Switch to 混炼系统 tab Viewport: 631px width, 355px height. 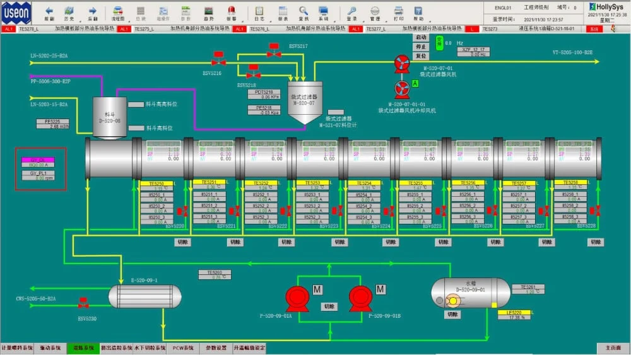click(x=83, y=348)
